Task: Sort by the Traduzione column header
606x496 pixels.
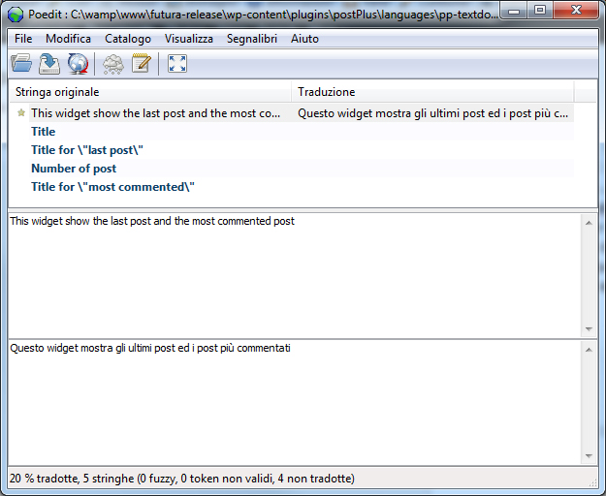Action: tap(432, 92)
